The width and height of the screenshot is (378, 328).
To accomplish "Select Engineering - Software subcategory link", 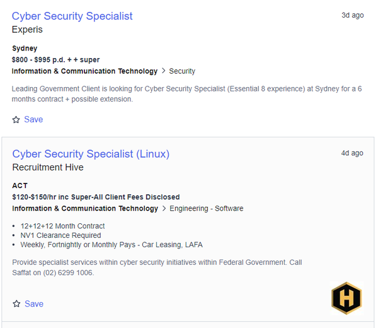I will [207, 209].
